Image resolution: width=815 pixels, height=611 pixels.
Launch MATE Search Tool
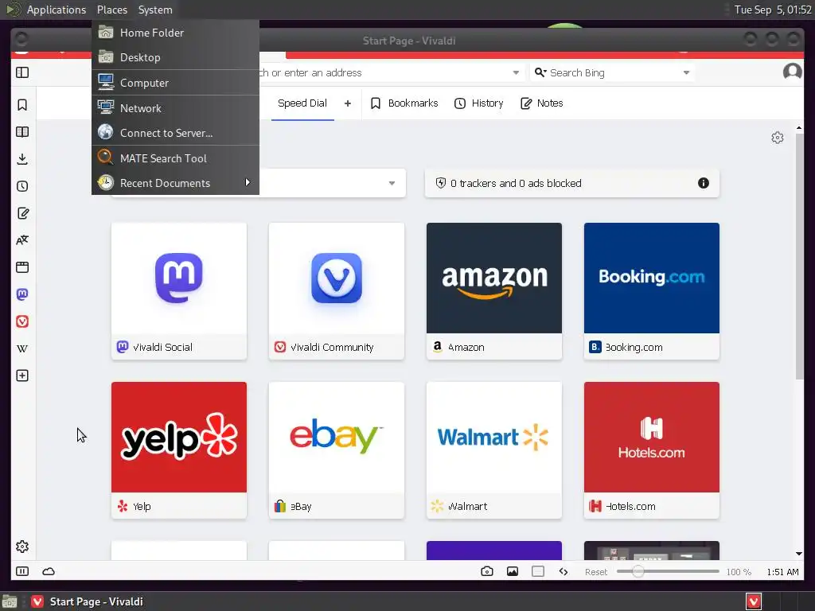click(x=175, y=158)
